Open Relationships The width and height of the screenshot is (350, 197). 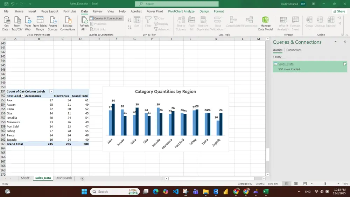point(249,22)
